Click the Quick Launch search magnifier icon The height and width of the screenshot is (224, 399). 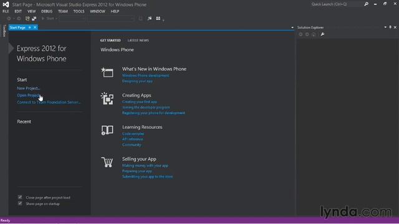click(366, 4)
